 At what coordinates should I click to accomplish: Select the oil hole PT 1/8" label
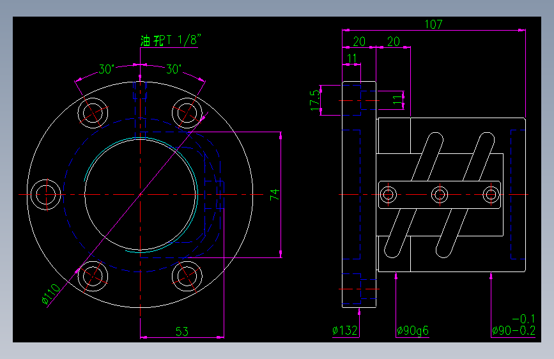[171, 40]
